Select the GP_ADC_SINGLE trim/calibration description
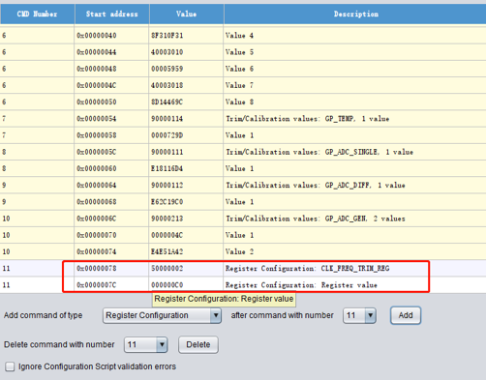Image resolution: width=486 pixels, height=380 pixels. [x=354, y=152]
